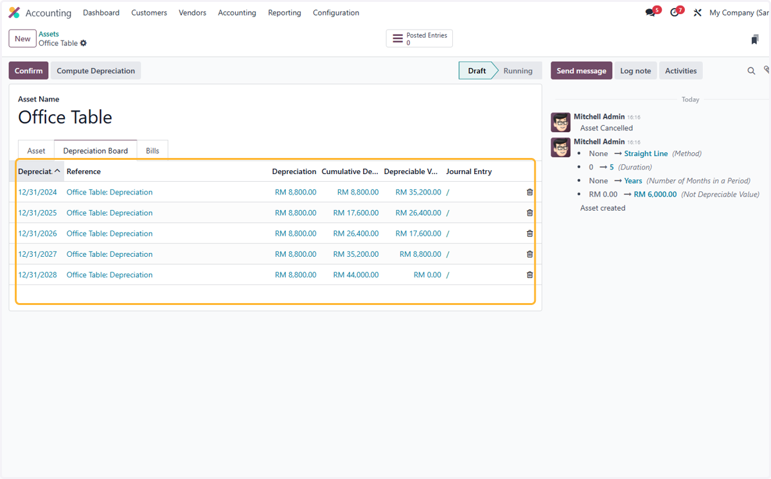Select the Draft status stage
Viewport: 771px width, 479px height.
(477, 71)
